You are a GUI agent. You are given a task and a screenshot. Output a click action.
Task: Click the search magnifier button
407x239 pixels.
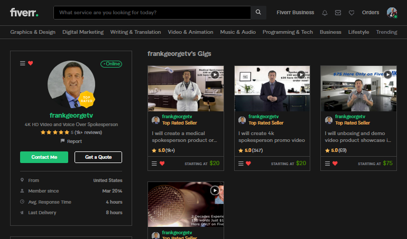[x=258, y=13]
